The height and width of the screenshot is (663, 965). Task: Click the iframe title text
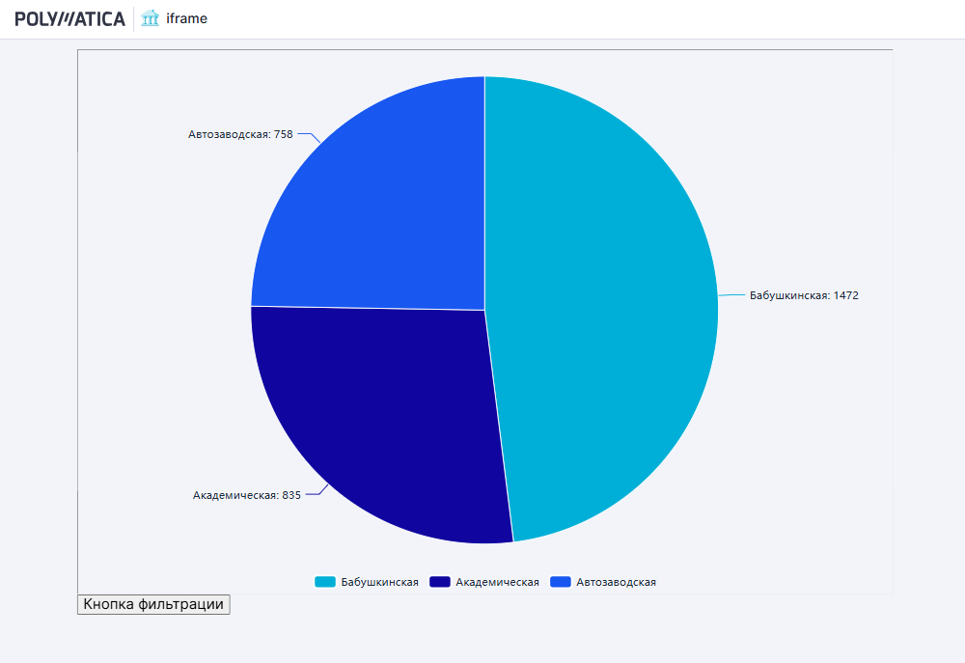tap(186, 18)
